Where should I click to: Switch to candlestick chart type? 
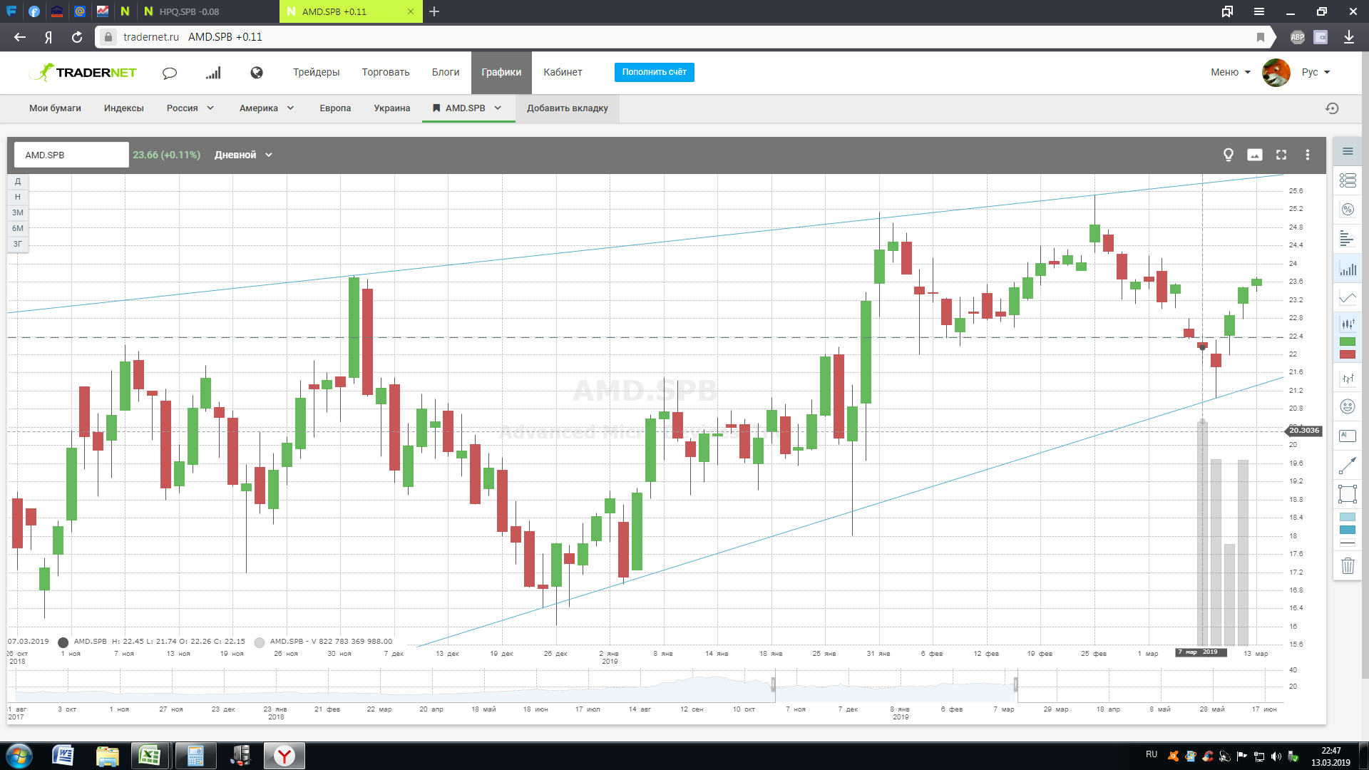point(1348,324)
